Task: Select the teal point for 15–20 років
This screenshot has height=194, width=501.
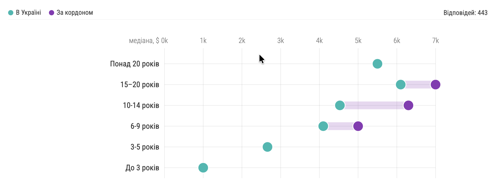Action: 401,85
